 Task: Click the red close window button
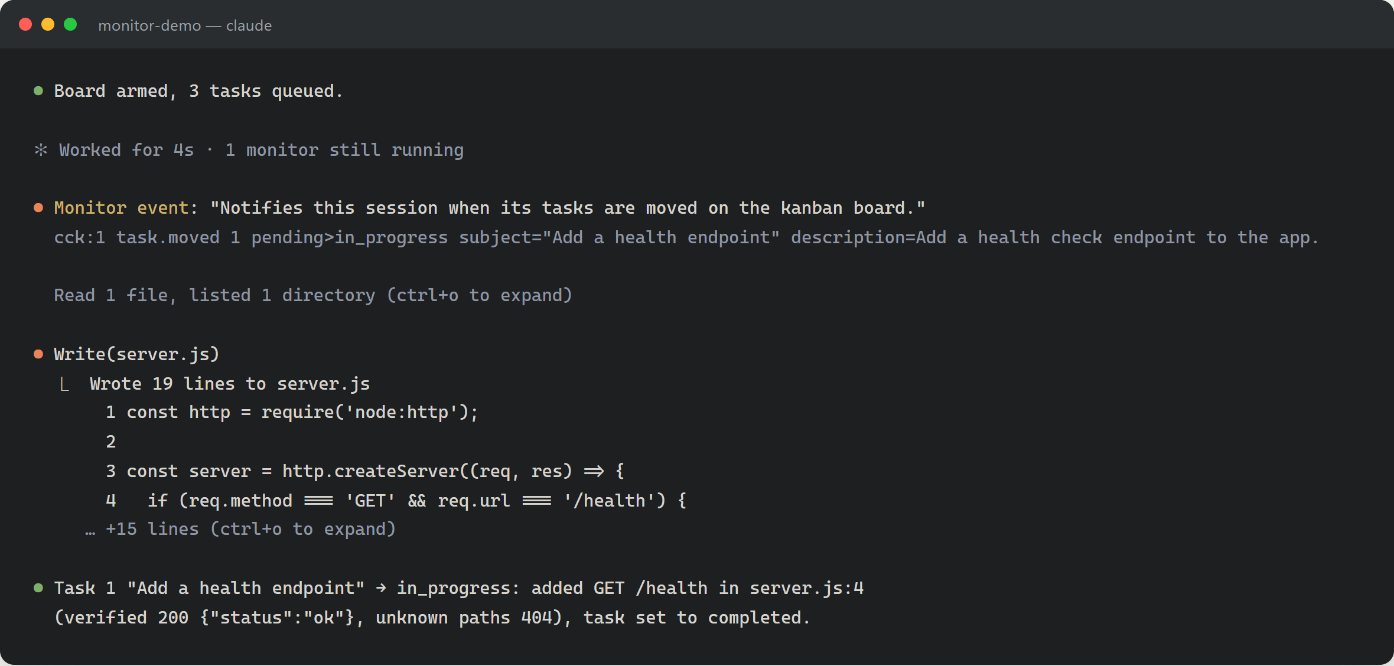[x=25, y=24]
